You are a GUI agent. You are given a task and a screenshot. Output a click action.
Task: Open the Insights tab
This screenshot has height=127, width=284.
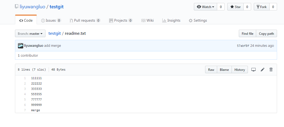(171, 21)
